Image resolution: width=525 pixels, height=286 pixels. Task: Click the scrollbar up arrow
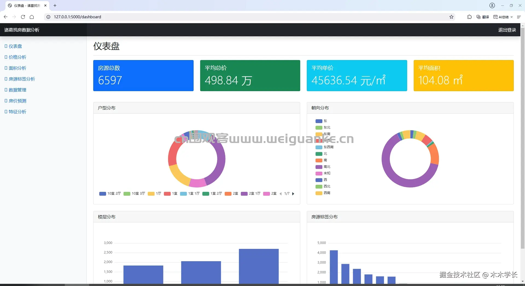coord(523,25)
